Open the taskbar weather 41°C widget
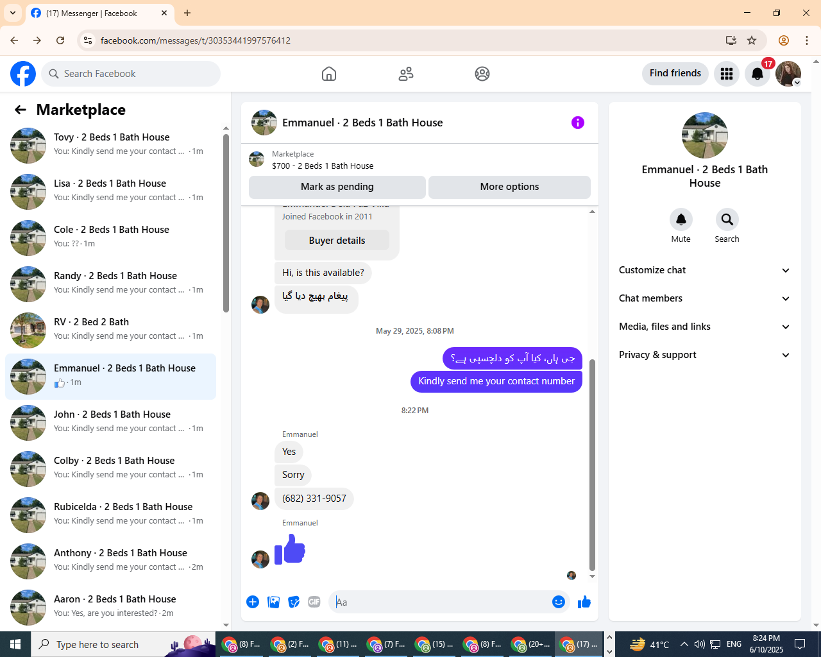 pyautogui.click(x=650, y=644)
